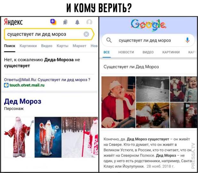Open Ded Moroz blue background image
This screenshot has width=198, height=173.
[x=48, y=137]
